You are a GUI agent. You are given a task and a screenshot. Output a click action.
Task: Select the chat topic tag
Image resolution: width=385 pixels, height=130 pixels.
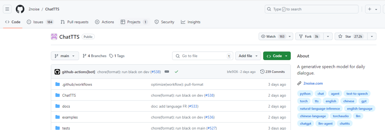tap(320, 93)
